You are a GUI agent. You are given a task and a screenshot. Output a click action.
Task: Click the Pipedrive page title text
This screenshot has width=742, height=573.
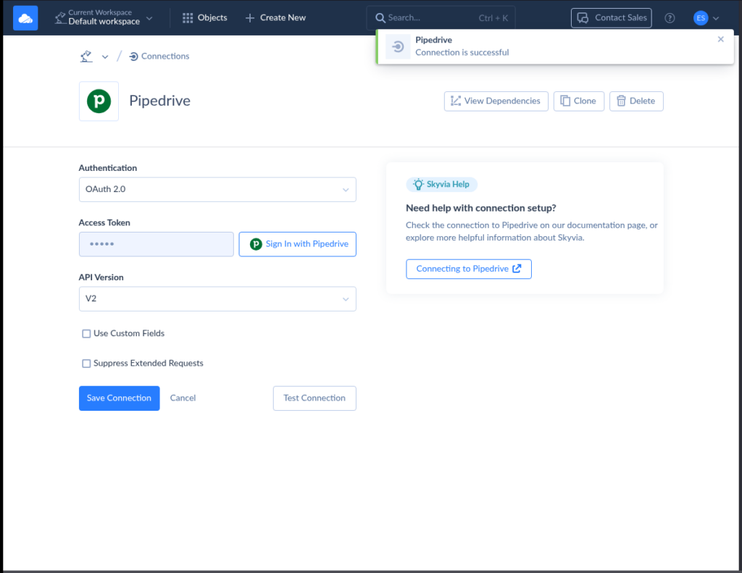[159, 101]
